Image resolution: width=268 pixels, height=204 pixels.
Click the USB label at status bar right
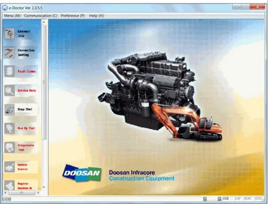point(226,199)
